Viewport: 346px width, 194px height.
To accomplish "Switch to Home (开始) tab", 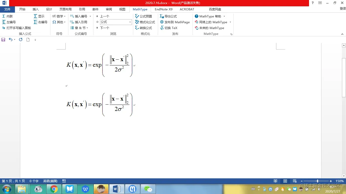I will pyautogui.click(x=22, y=9).
